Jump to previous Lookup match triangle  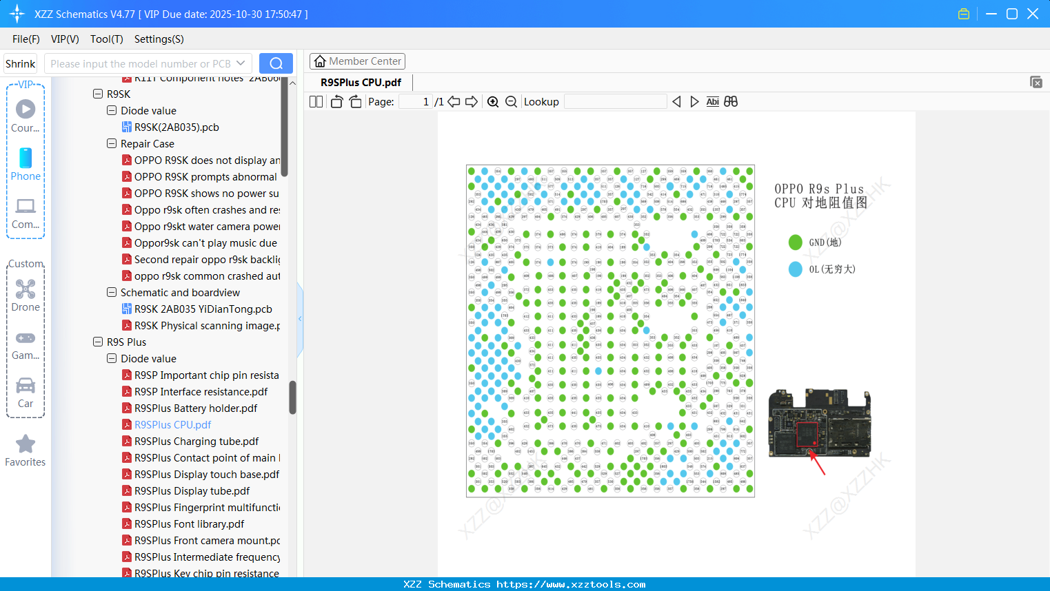pos(676,101)
